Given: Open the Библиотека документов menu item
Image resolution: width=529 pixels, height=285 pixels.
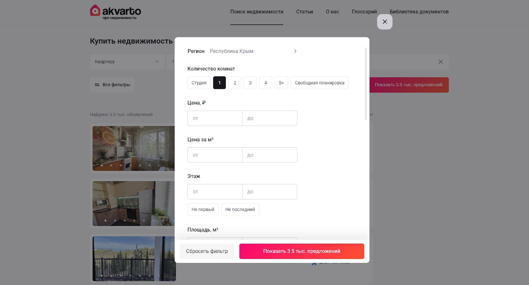Looking at the screenshot, I should click(x=419, y=12).
